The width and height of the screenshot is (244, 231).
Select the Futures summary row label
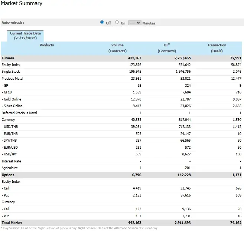tap(8, 58)
